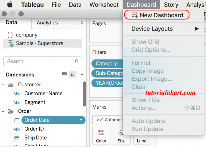This screenshot has height=147, width=206.
Task: Click the Dimensions list scrollbar thumb
Action: pos(84,94)
